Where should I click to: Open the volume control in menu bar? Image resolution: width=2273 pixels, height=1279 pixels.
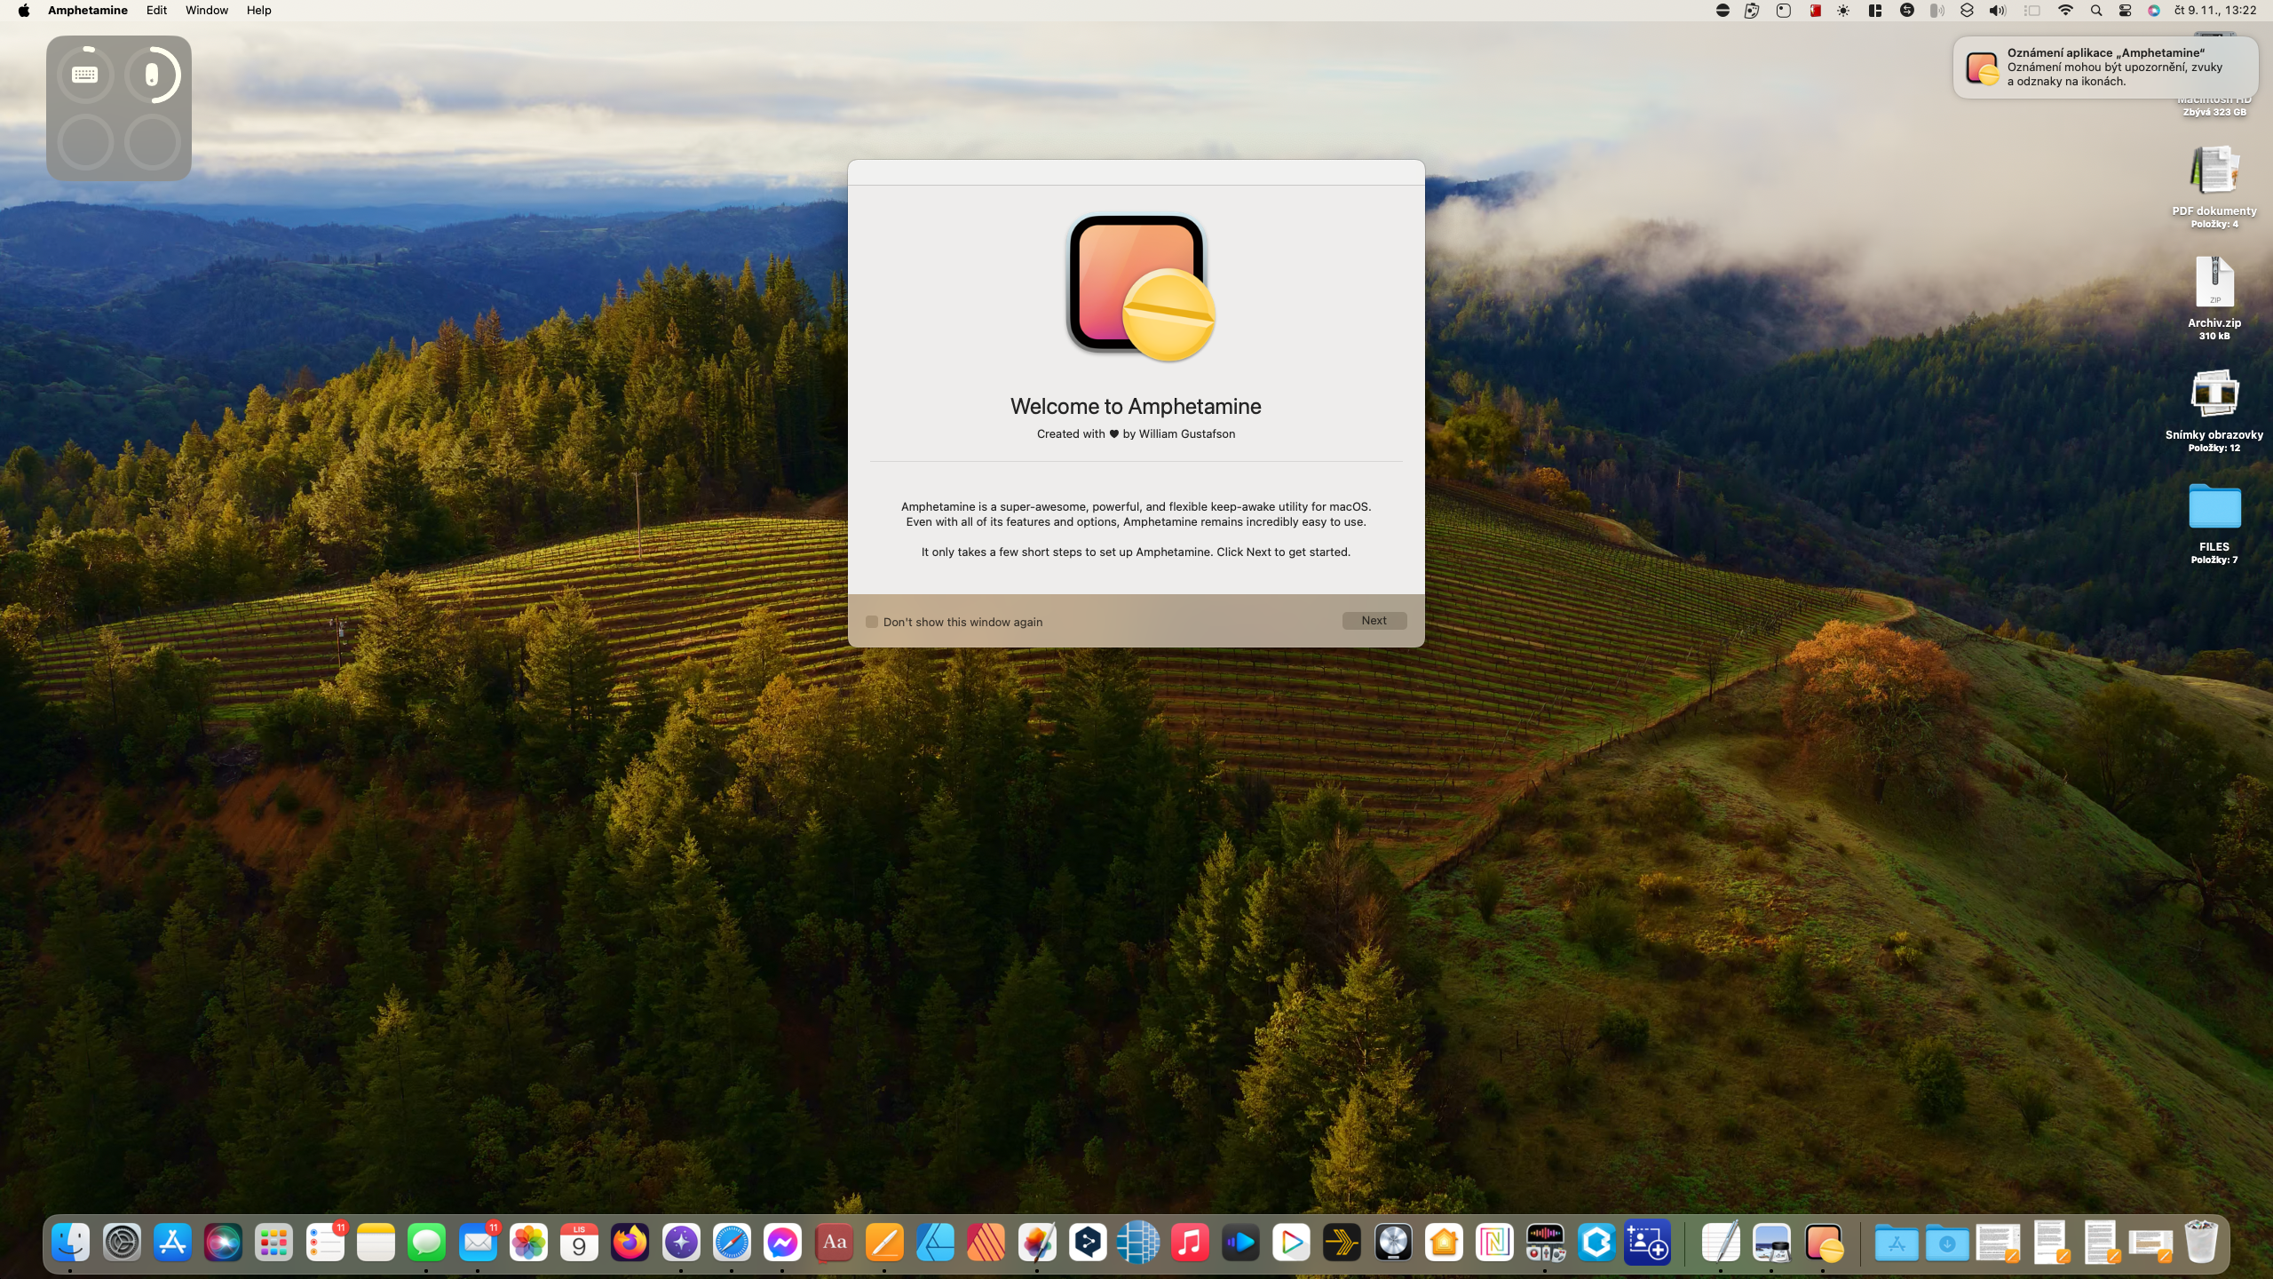coord(1997,11)
